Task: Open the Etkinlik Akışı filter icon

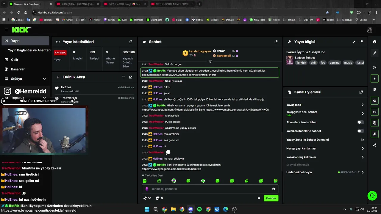Action: (x=124, y=77)
